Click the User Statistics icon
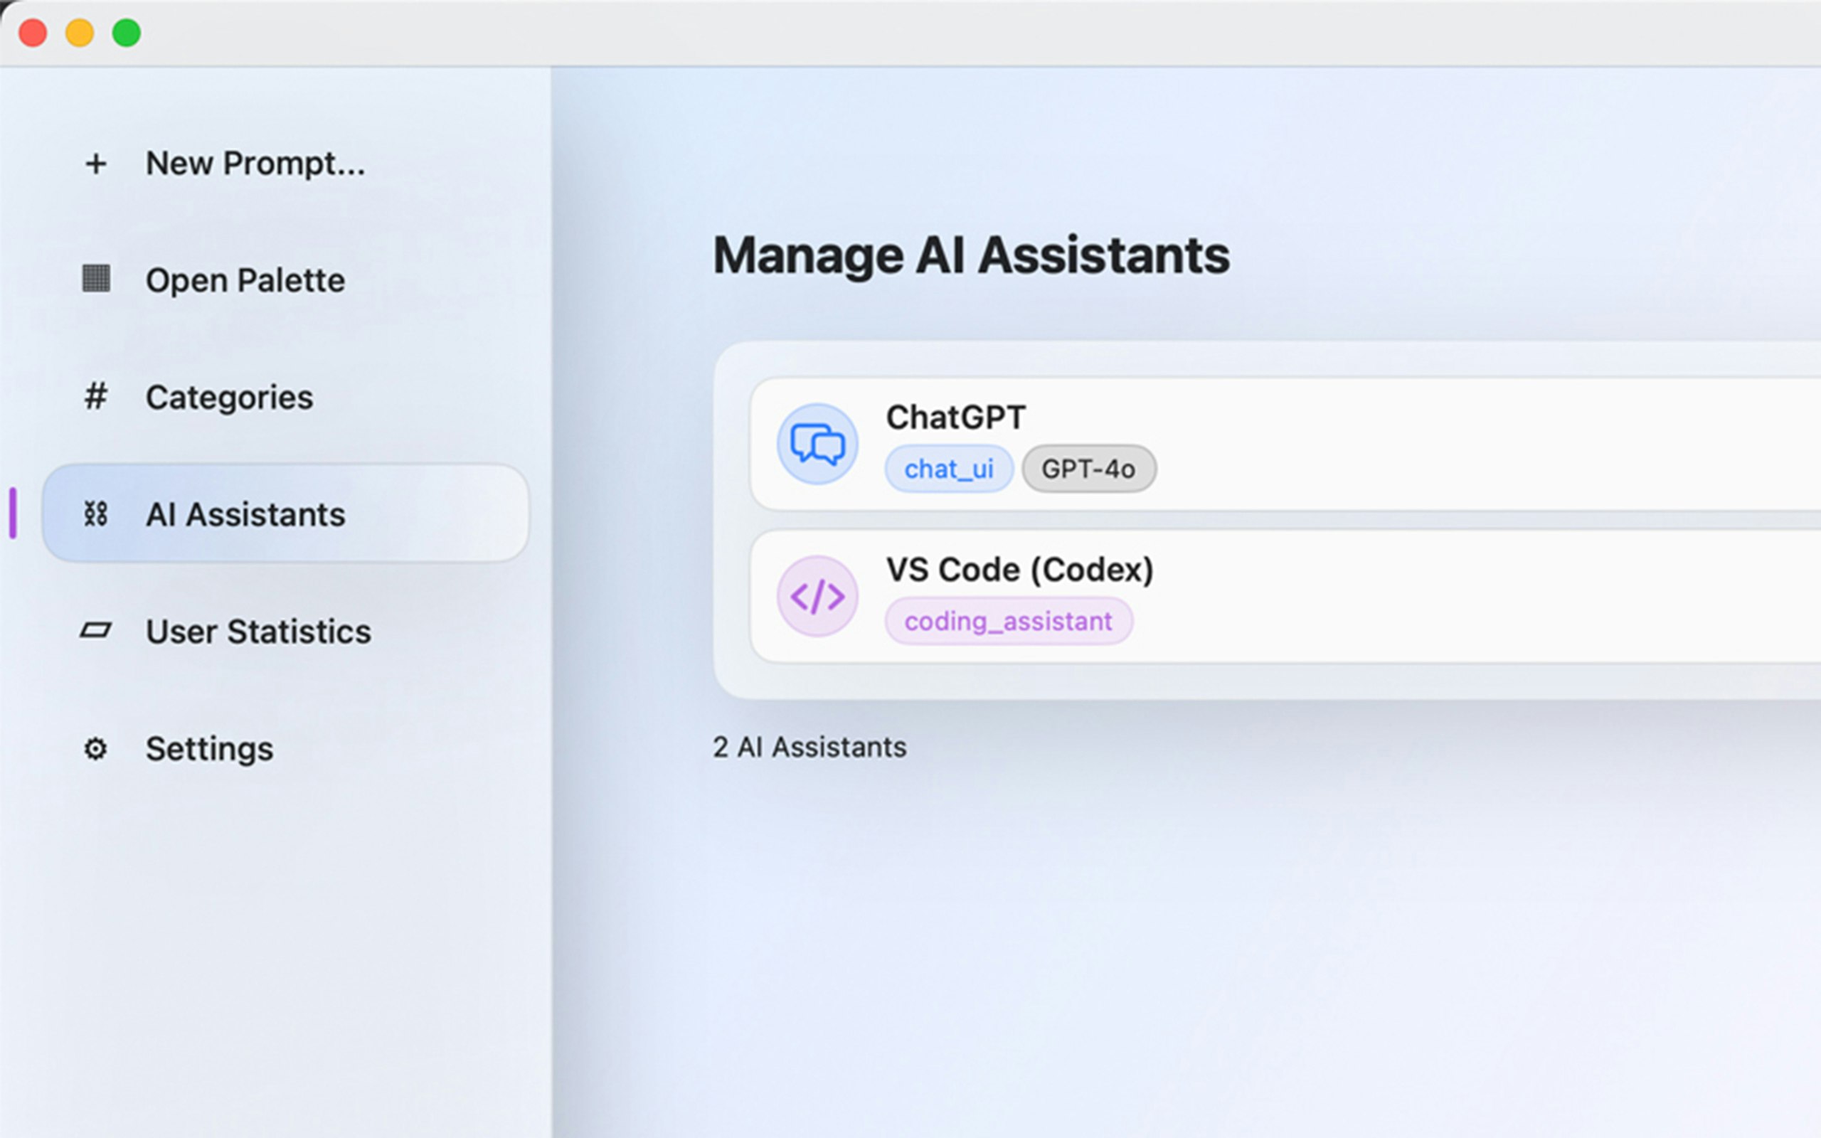 tap(95, 631)
